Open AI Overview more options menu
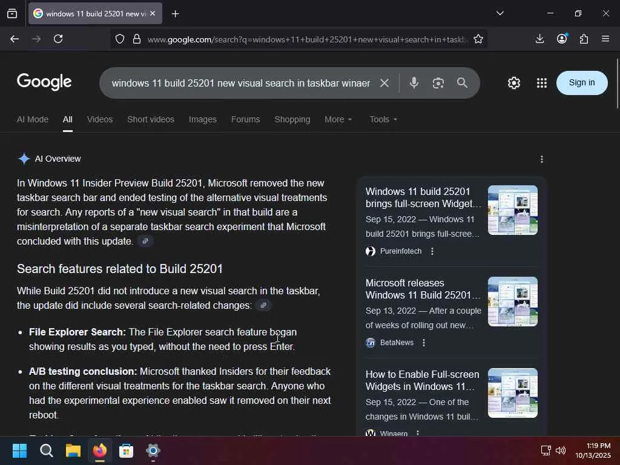This screenshot has height=465, width=620. [x=542, y=159]
